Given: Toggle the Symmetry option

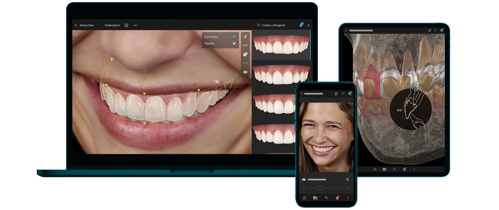Looking at the screenshot, I should click(220, 37).
